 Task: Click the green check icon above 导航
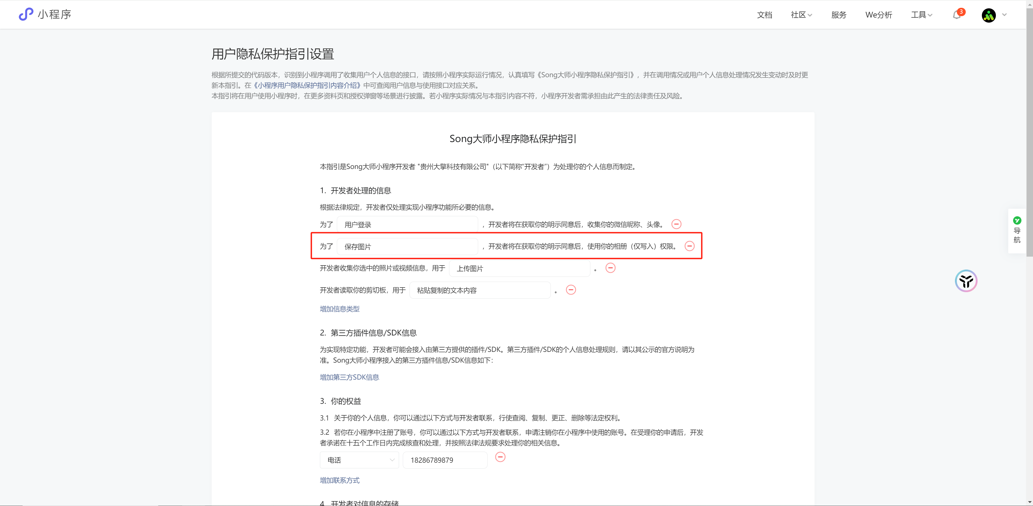[1017, 220]
